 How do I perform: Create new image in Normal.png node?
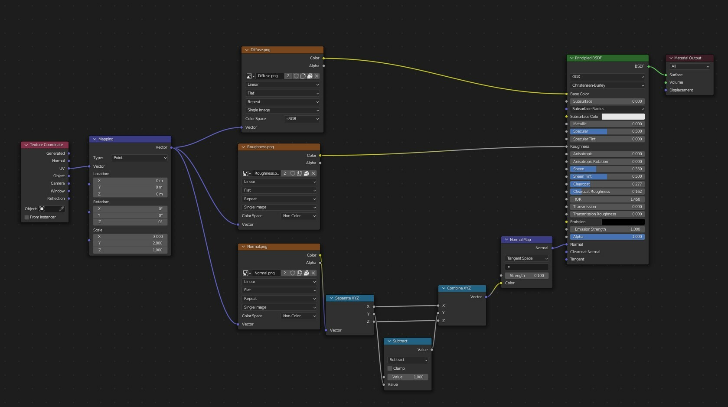[x=299, y=273]
